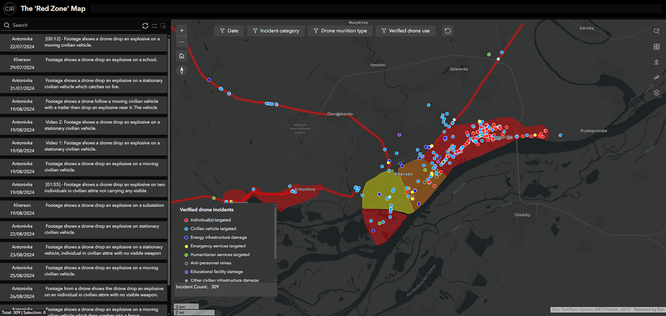
Task: Open the map layers panel
Action: click(656, 93)
